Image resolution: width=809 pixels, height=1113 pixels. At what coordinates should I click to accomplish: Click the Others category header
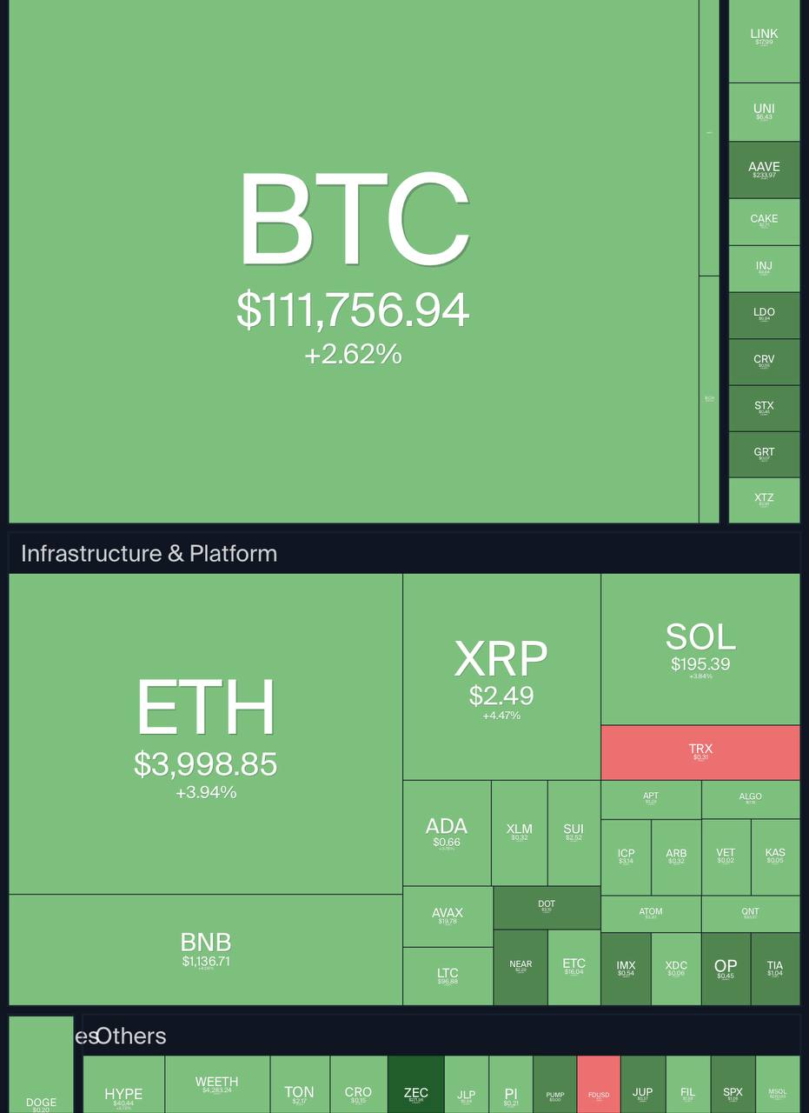[131, 1036]
